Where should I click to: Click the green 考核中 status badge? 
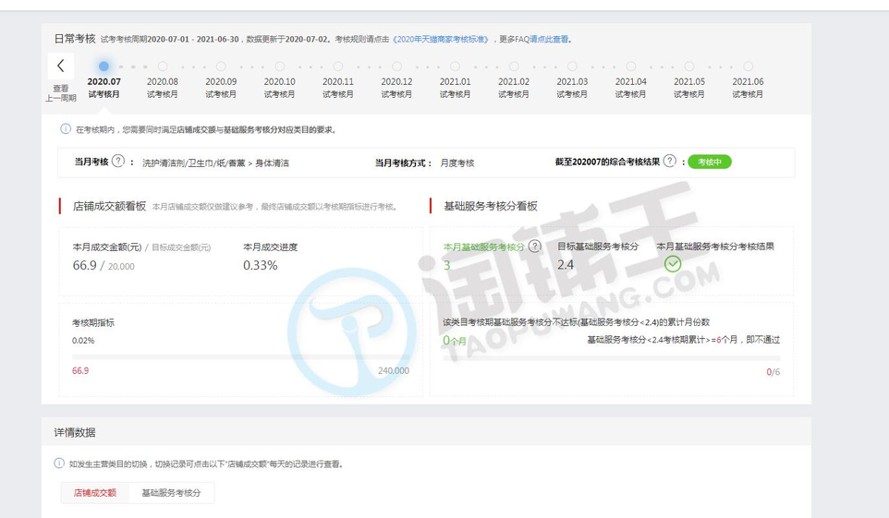click(x=709, y=162)
